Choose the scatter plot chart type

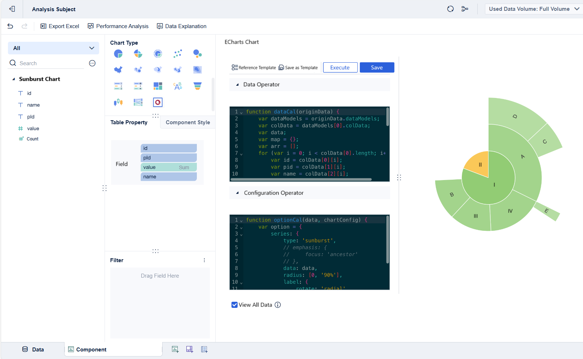[178, 54]
